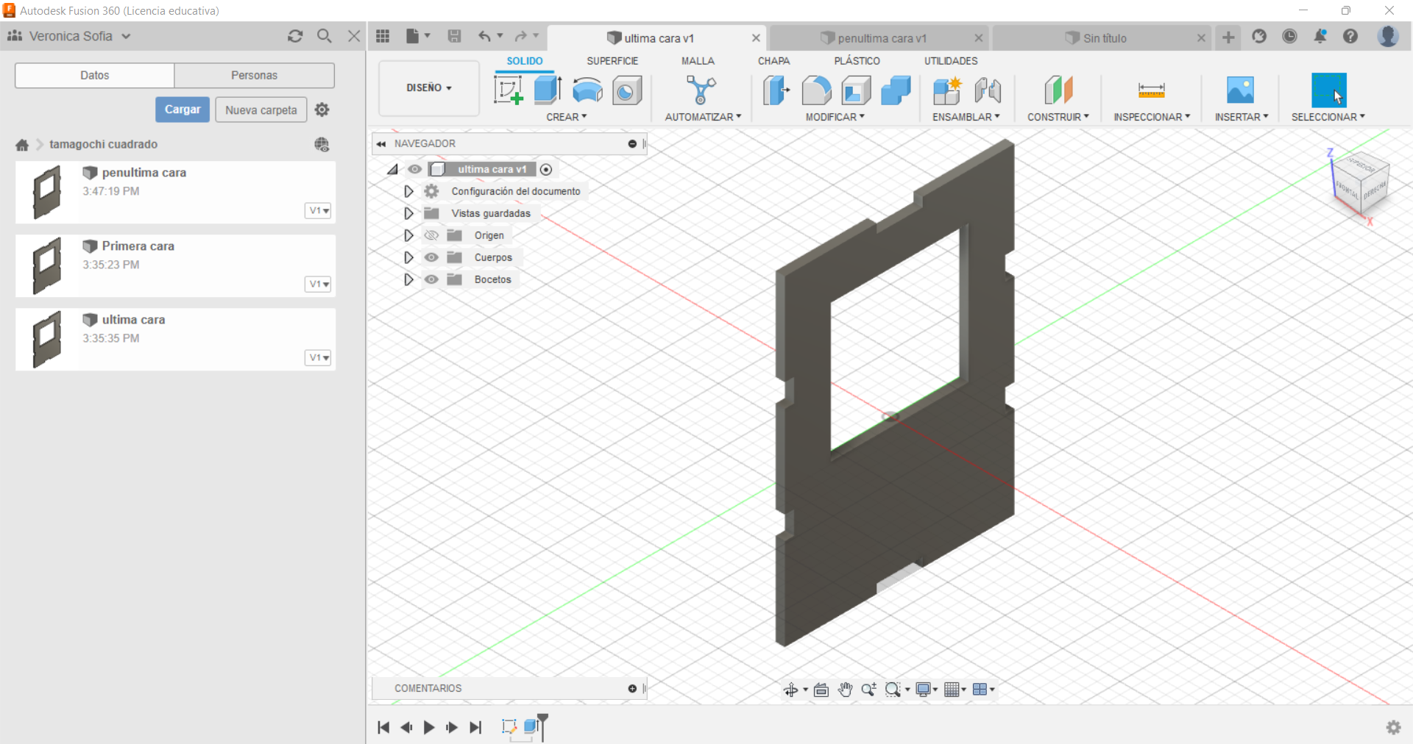Toggle visibility of Bocetos folder

[431, 279]
